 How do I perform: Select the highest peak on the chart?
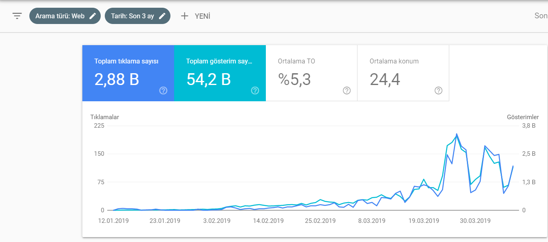coord(456,134)
